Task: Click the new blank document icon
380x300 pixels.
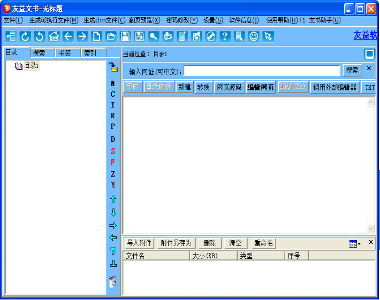Action: click(96, 36)
